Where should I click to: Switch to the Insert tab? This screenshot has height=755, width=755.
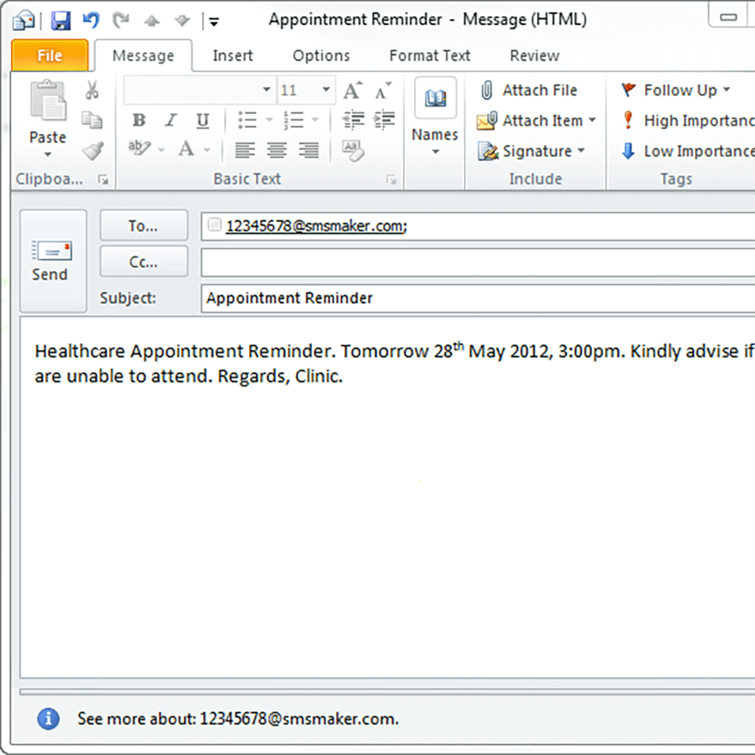(233, 55)
